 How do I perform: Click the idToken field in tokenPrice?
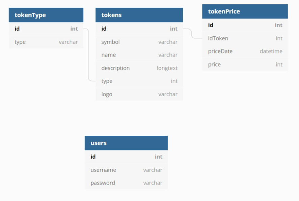tap(245, 38)
